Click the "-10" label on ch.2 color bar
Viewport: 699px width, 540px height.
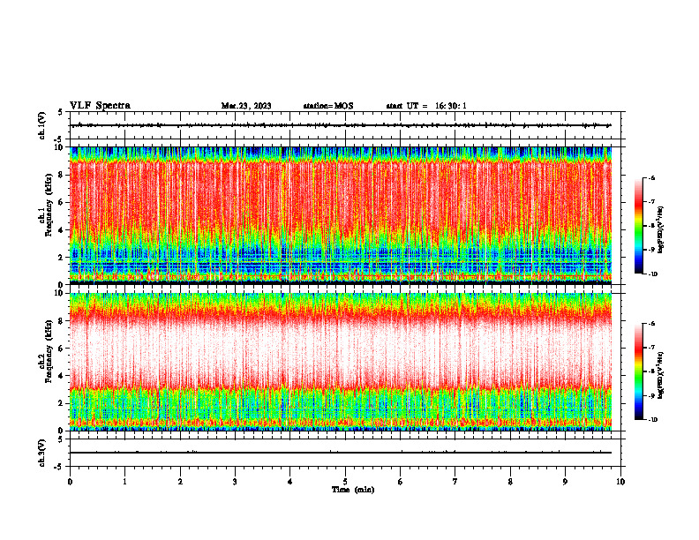click(x=652, y=419)
